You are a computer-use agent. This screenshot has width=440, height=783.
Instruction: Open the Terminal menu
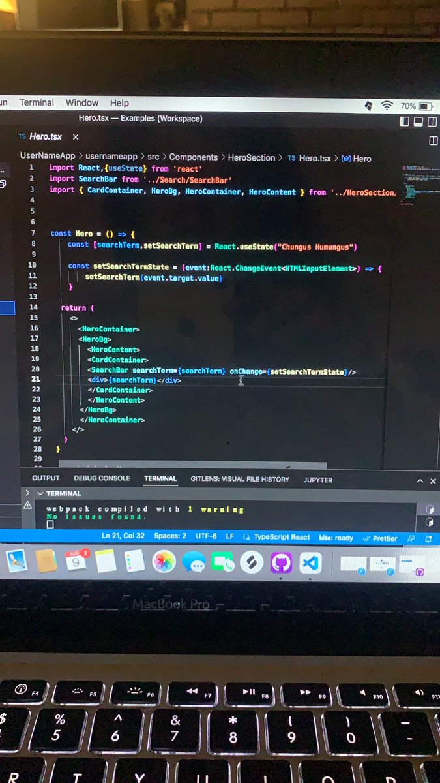37,103
